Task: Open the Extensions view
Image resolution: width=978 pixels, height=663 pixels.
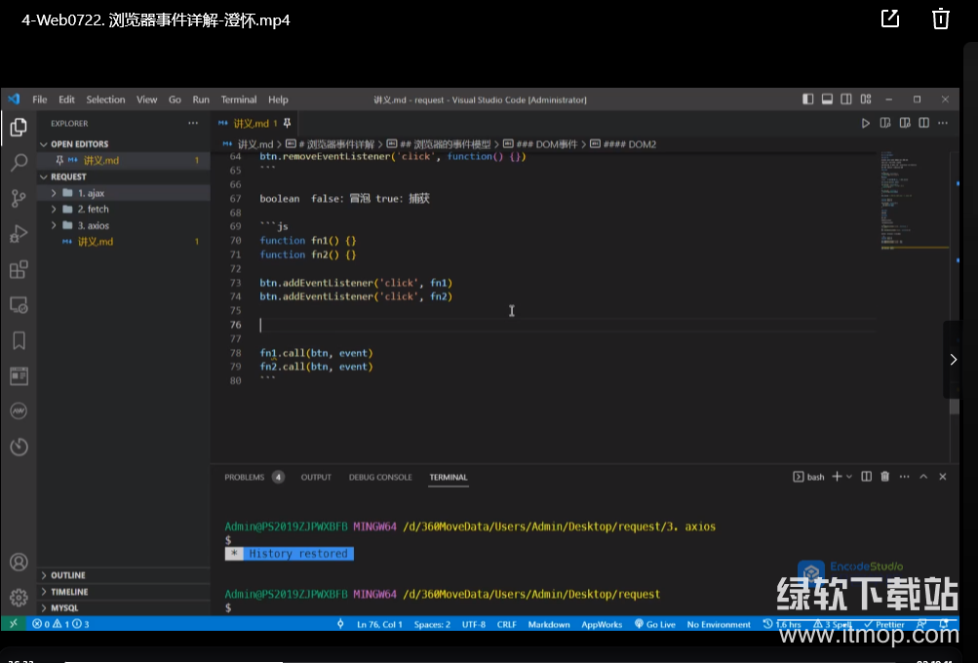Action: pyautogui.click(x=19, y=269)
